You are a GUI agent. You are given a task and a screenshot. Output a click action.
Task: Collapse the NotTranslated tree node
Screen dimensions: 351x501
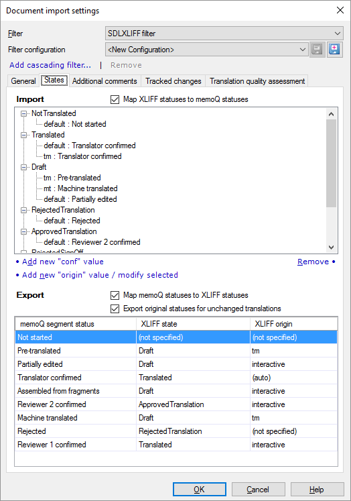click(23, 113)
